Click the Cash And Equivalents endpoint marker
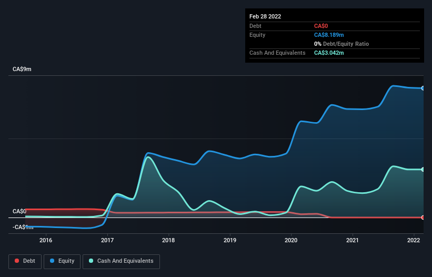This screenshot has height=277, width=432. (423, 170)
